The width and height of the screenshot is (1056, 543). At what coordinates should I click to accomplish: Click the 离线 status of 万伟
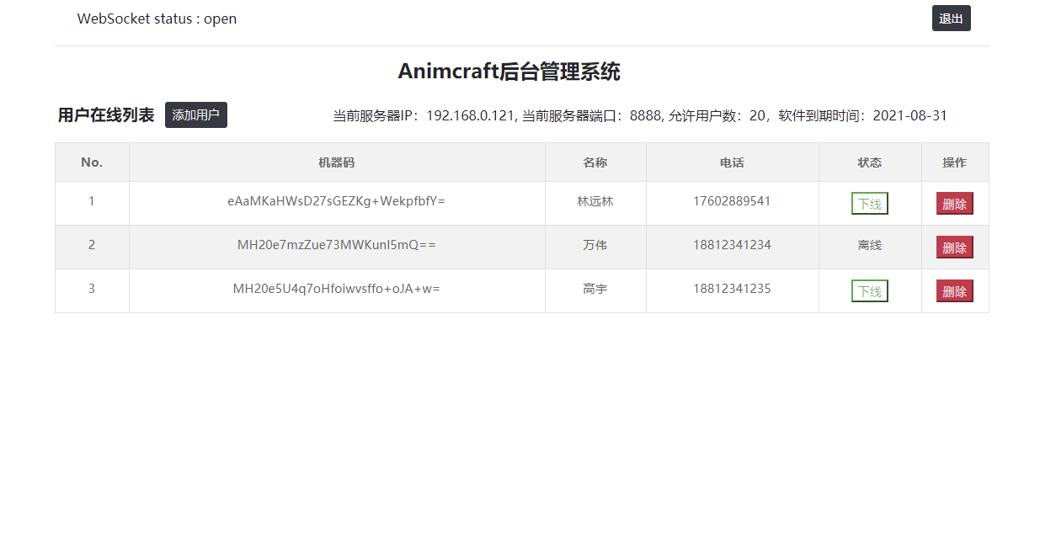point(869,247)
